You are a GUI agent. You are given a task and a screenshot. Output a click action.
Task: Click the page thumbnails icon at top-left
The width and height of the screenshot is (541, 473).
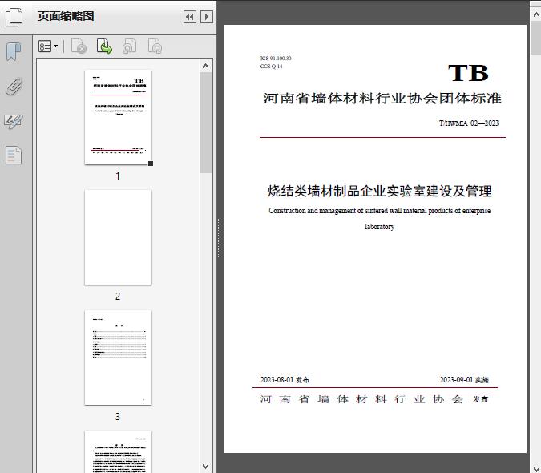coord(14,16)
